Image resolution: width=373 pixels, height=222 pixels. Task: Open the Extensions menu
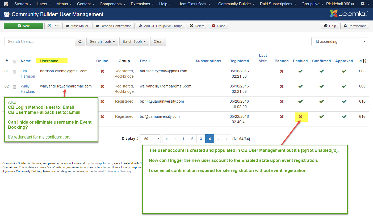[x=142, y=4]
